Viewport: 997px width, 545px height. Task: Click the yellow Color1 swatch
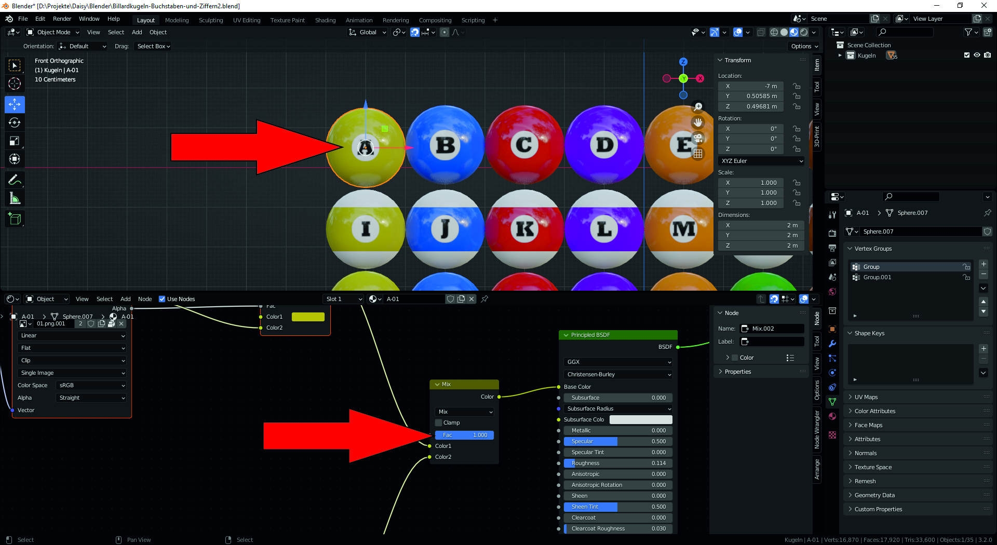click(308, 317)
